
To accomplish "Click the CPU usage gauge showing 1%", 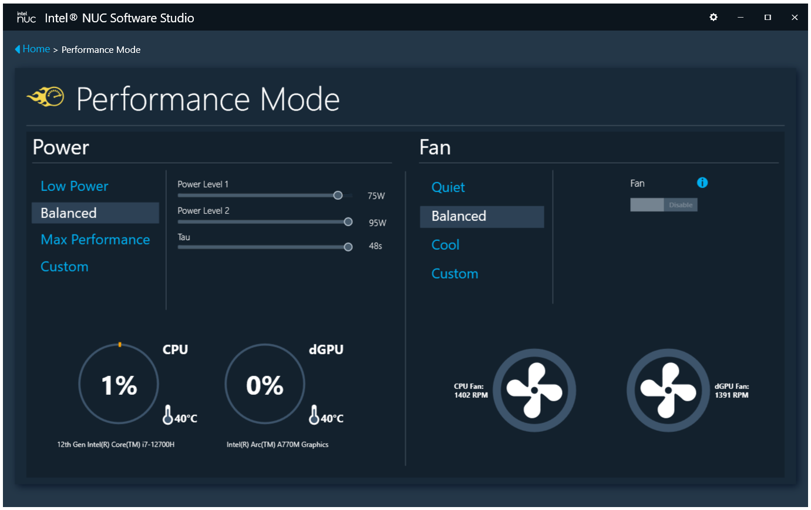I will pos(119,384).
